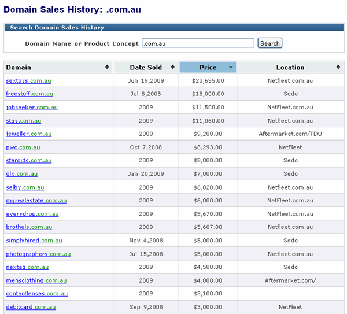Visit the jobseeker.com.au listing
347x314 pixels.
pos(32,108)
